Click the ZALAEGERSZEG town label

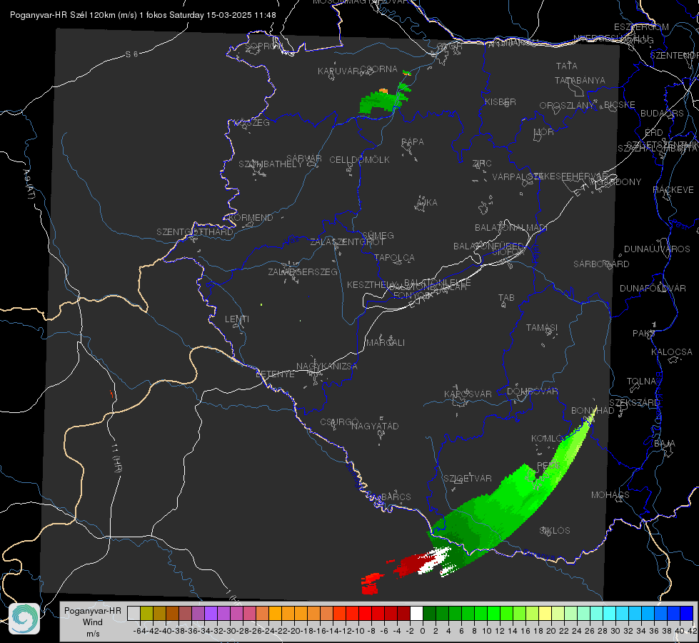(x=302, y=271)
